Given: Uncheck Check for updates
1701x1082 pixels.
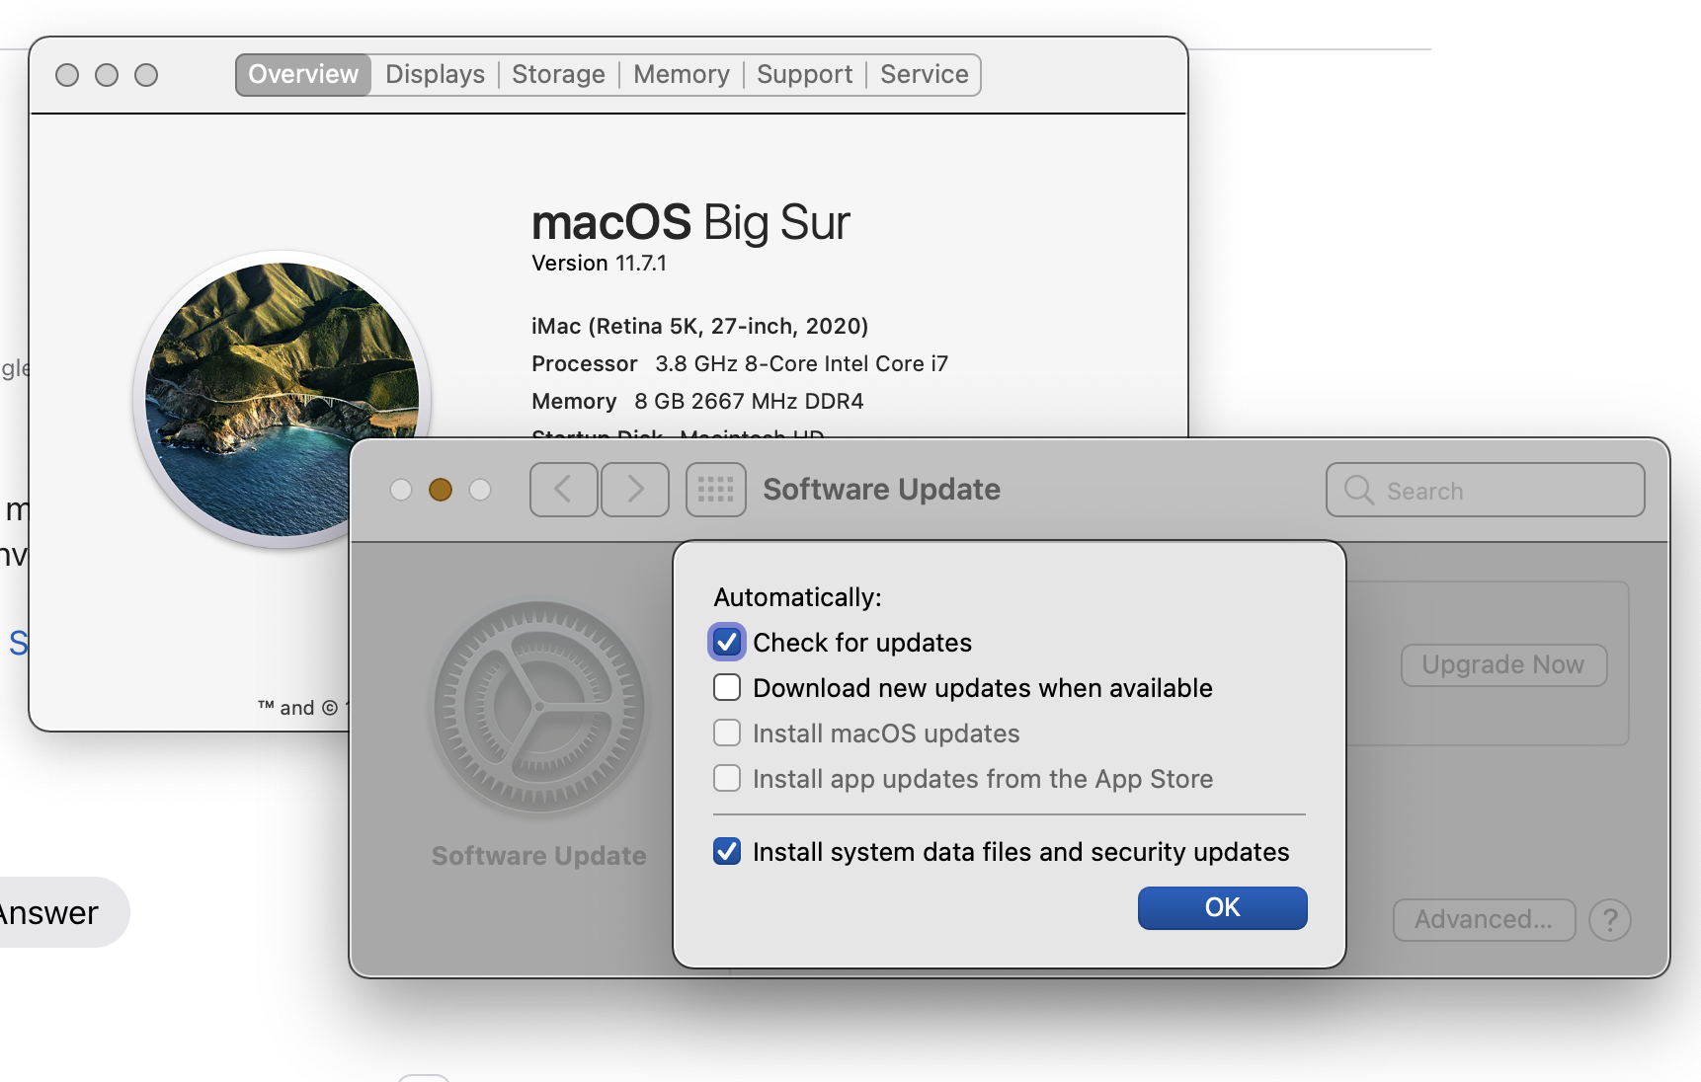Looking at the screenshot, I should (727, 643).
